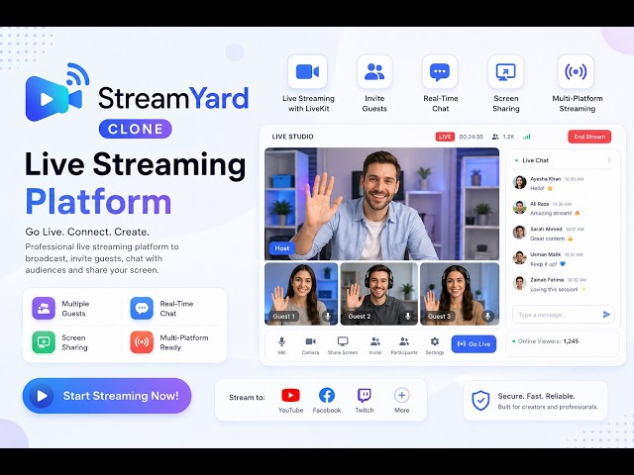The height and width of the screenshot is (475, 634).
Task: Click the CLONE badge
Action: click(136, 129)
